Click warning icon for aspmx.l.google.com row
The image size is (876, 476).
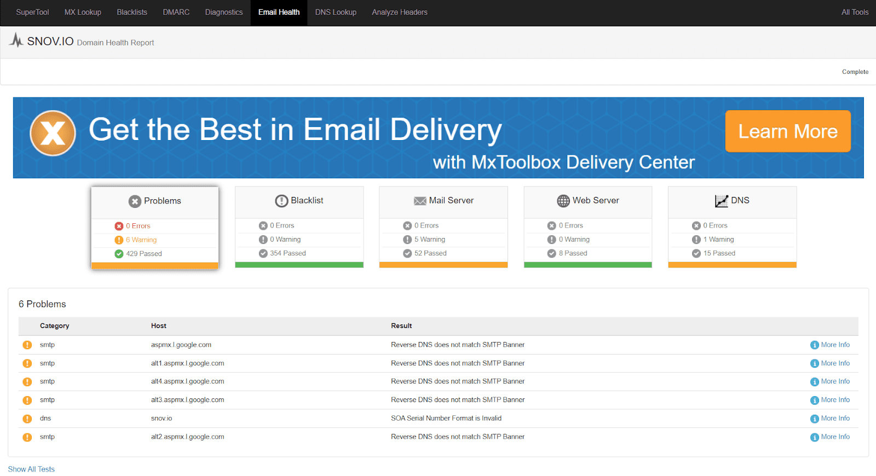point(27,345)
